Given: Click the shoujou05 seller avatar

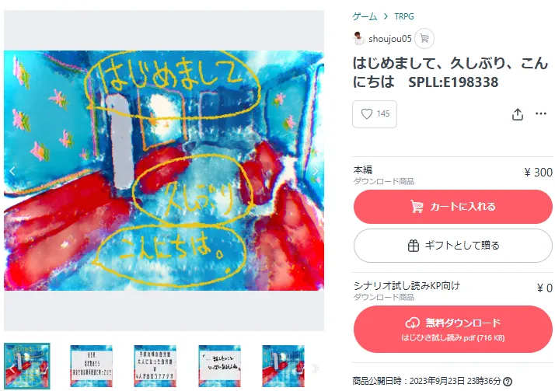Looking at the screenshot, I should click(358, 38).
